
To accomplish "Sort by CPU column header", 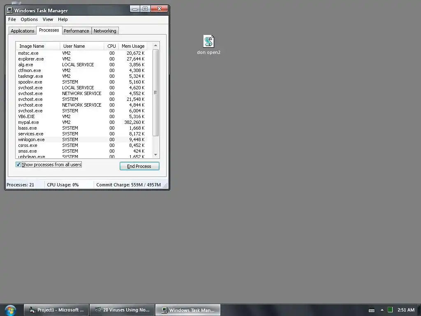I will coord(111,46).
